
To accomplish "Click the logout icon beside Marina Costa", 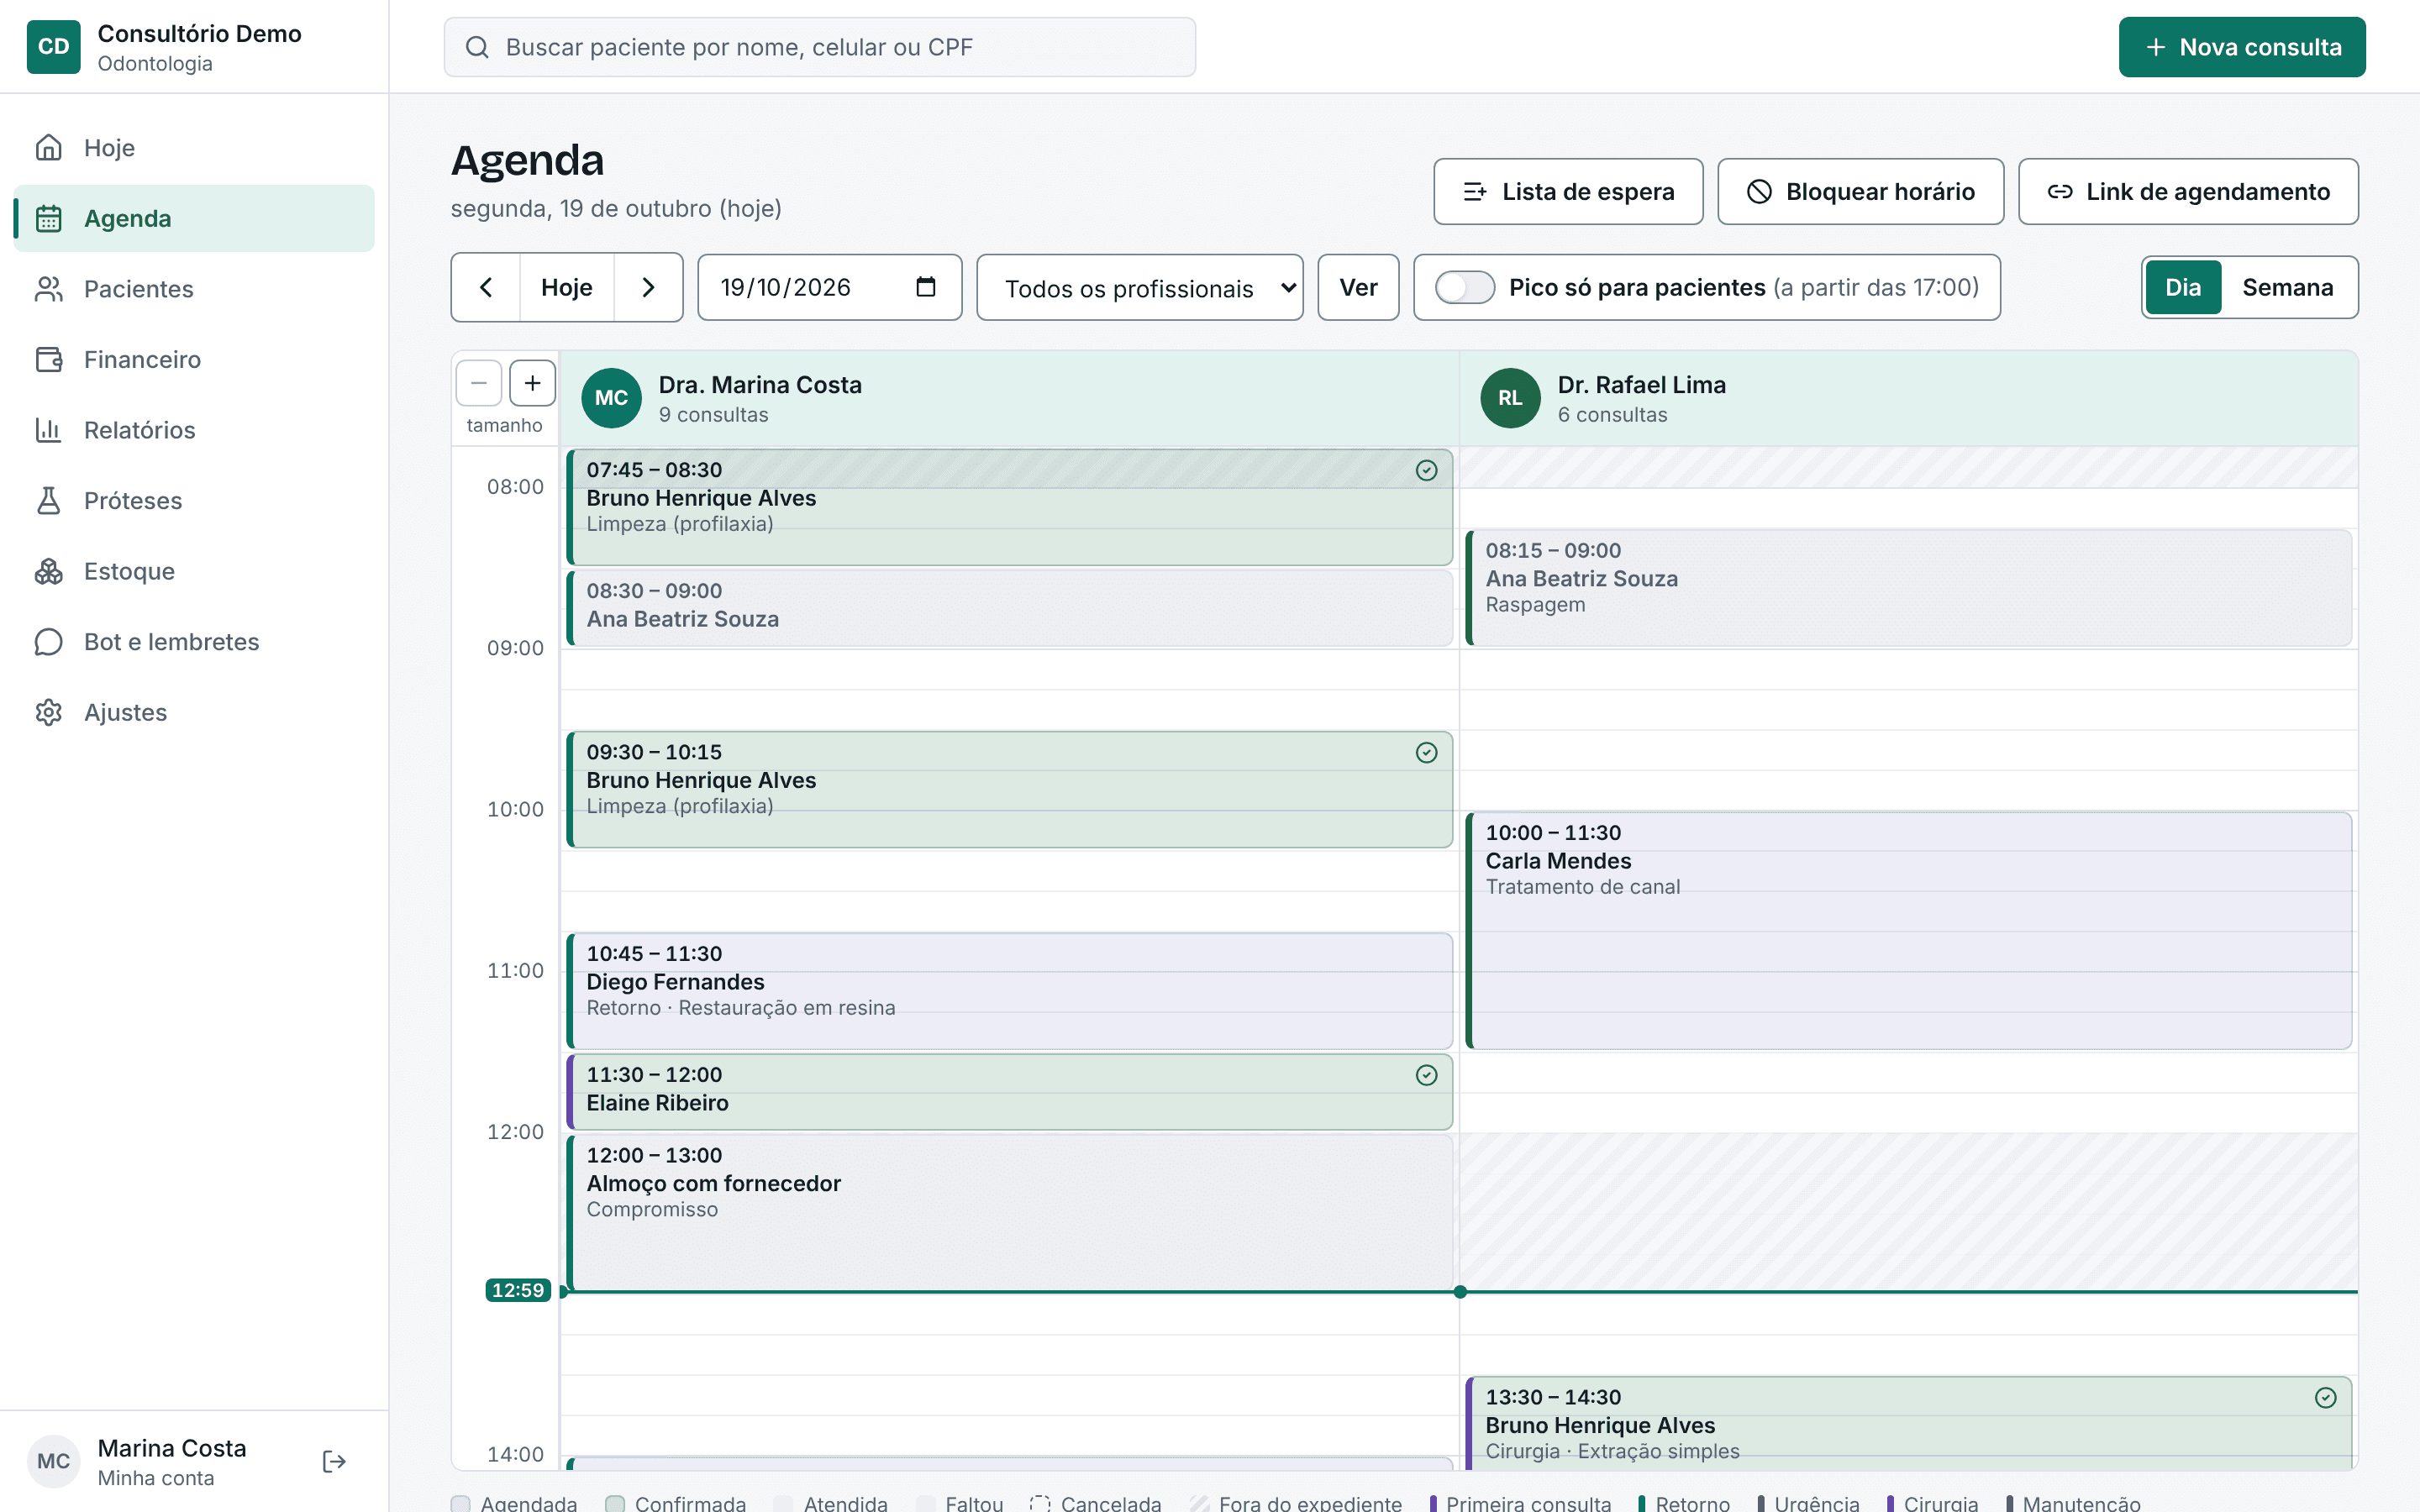I will point(334,1462).
